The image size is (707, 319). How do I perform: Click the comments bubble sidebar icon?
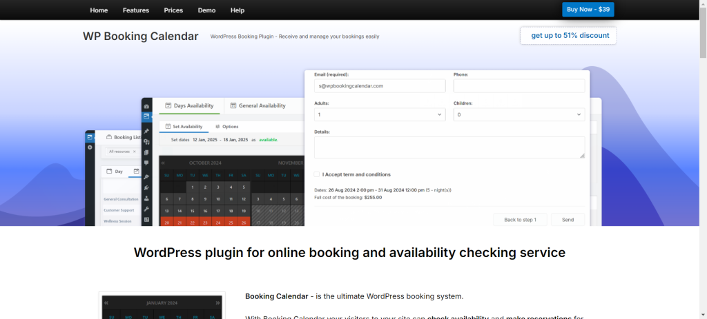(x=146, y=163)
